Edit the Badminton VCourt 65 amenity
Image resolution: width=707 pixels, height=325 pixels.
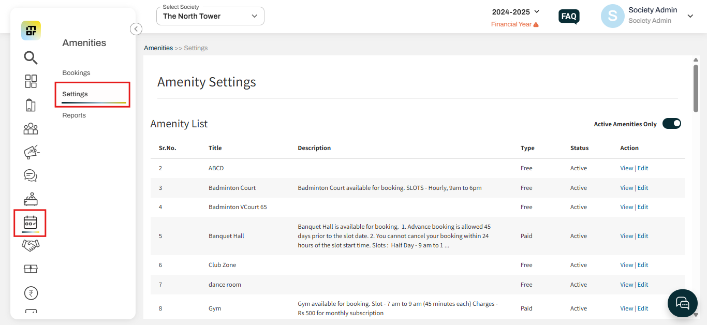click(643, 207)
